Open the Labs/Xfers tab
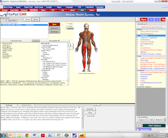Screen dimensions: 168x138 pos(89,7)
